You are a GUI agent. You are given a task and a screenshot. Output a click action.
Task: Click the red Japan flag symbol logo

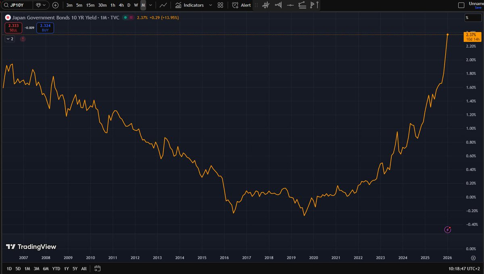click(7, 18)
